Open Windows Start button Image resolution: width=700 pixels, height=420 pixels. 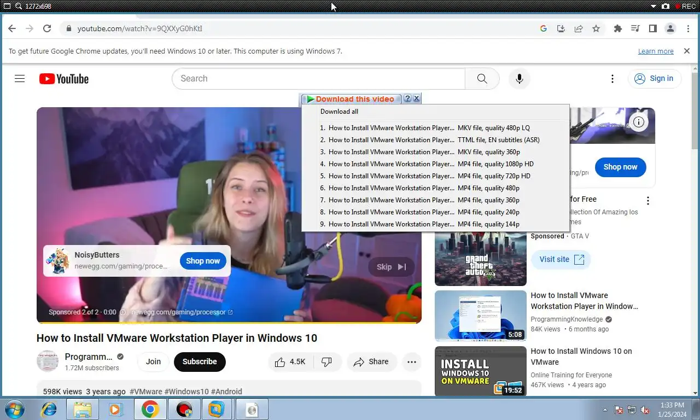[x=14, y=409]
